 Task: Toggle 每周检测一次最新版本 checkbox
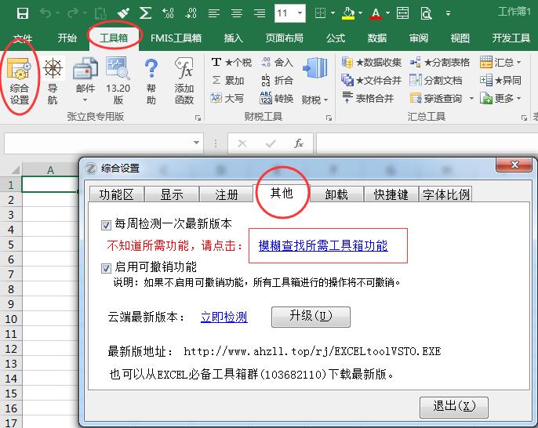click(107, 225)
